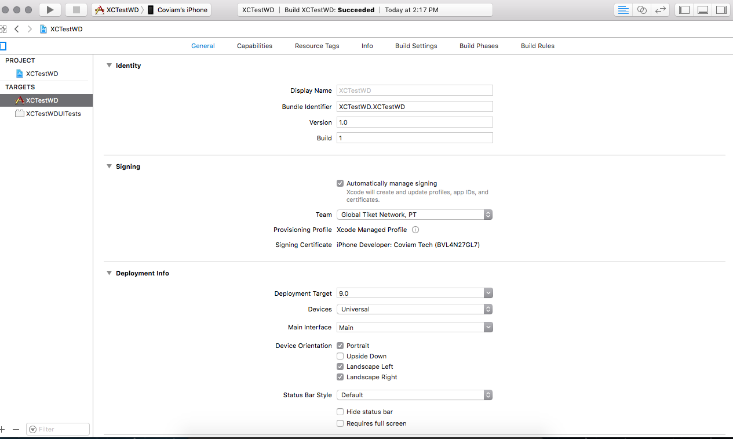733x439 pixels.
Task: Toggle the Debug area icon
Action: click(x=703, y=10)
